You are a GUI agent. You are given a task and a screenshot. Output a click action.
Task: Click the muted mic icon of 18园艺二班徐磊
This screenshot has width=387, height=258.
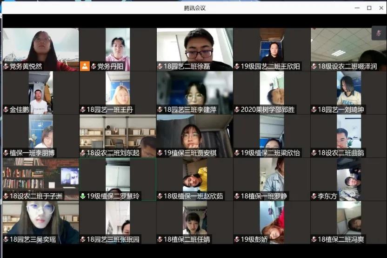click(160, 66)
